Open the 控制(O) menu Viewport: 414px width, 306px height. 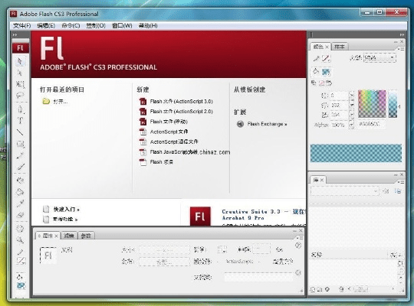tap(96, 25)
